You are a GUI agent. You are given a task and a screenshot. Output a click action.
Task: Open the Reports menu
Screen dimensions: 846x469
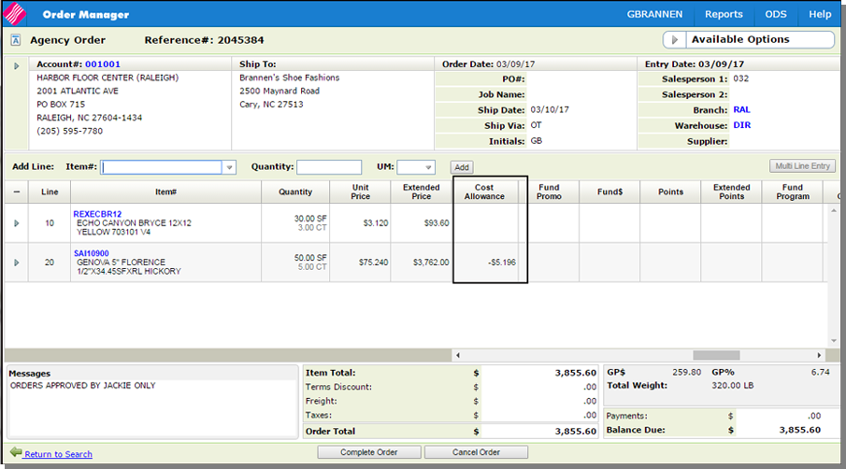[x=724, y=15]
